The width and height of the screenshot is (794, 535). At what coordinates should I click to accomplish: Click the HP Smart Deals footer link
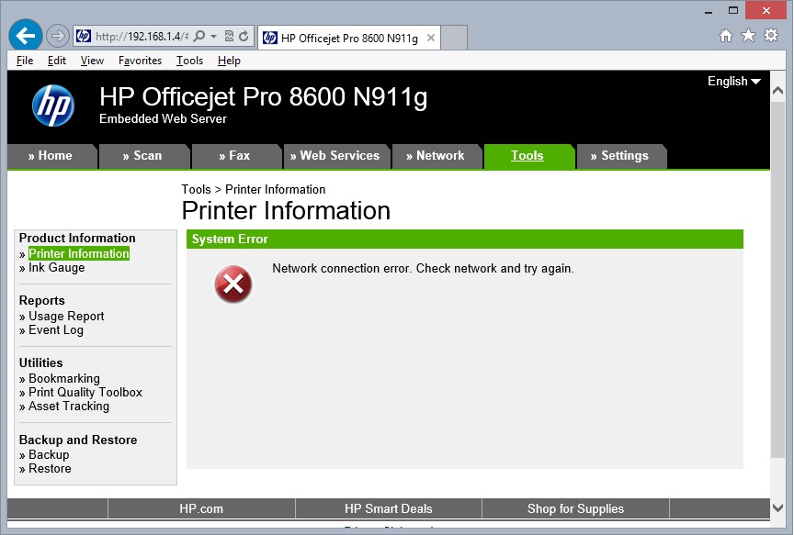[x=389, y=508]
